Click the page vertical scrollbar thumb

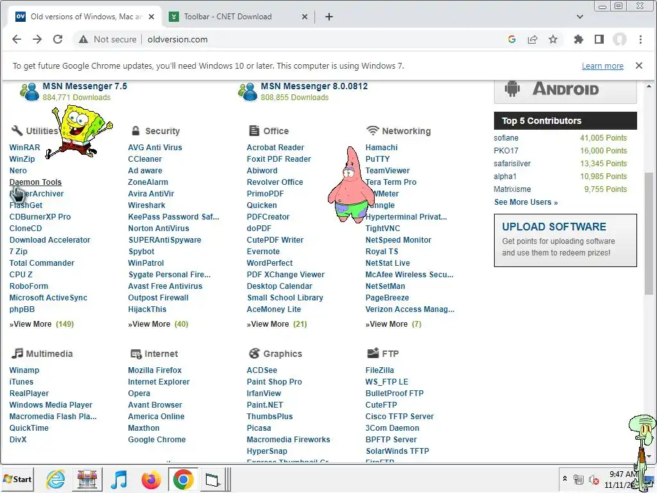coord(649,232)
